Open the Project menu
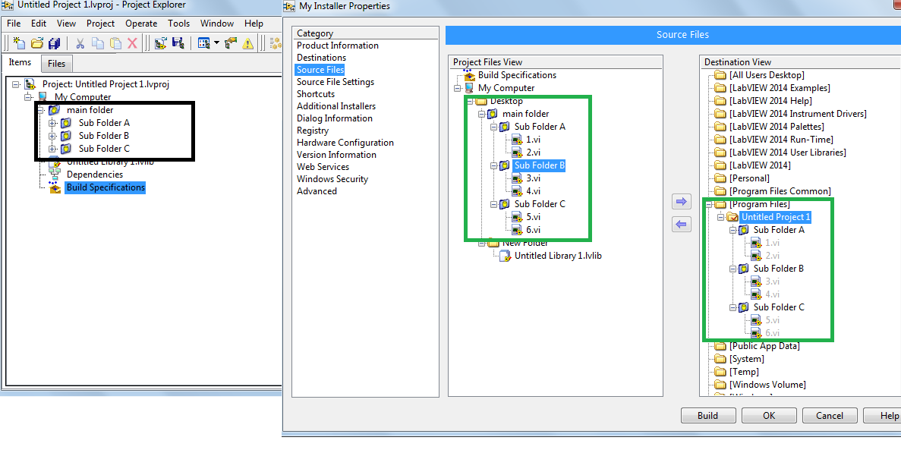 (100, 24)
